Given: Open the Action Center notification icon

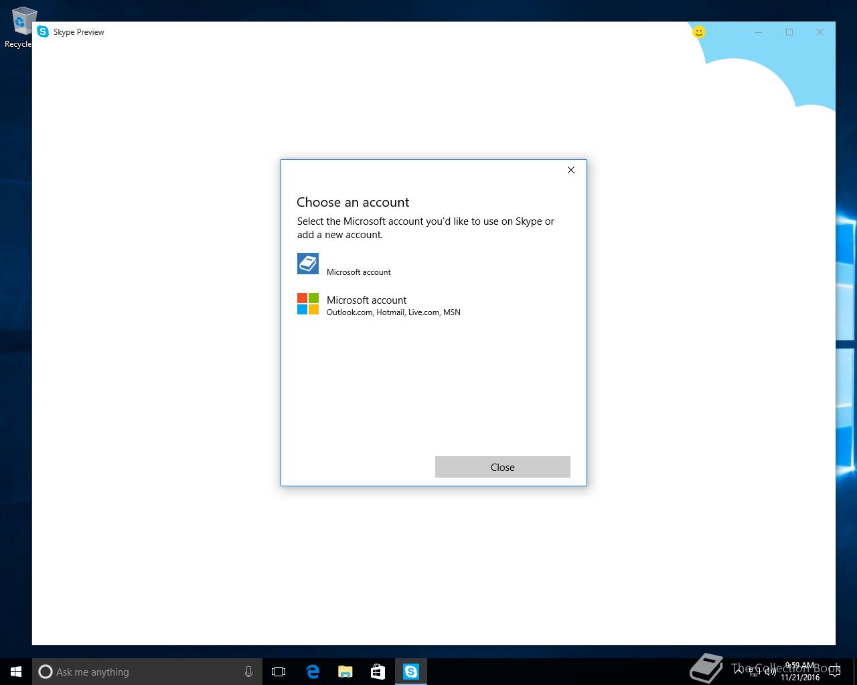Looking at the screenshot, I should [835, 672].
